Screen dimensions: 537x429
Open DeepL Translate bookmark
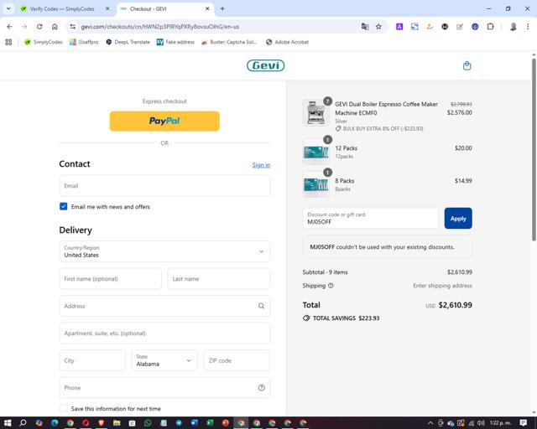[x=128, y=42]
